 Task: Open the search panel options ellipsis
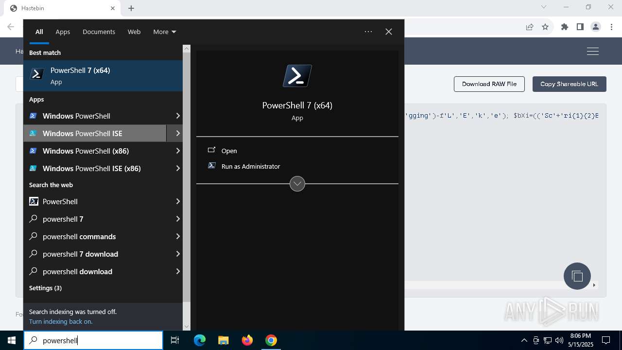(368, 32)
